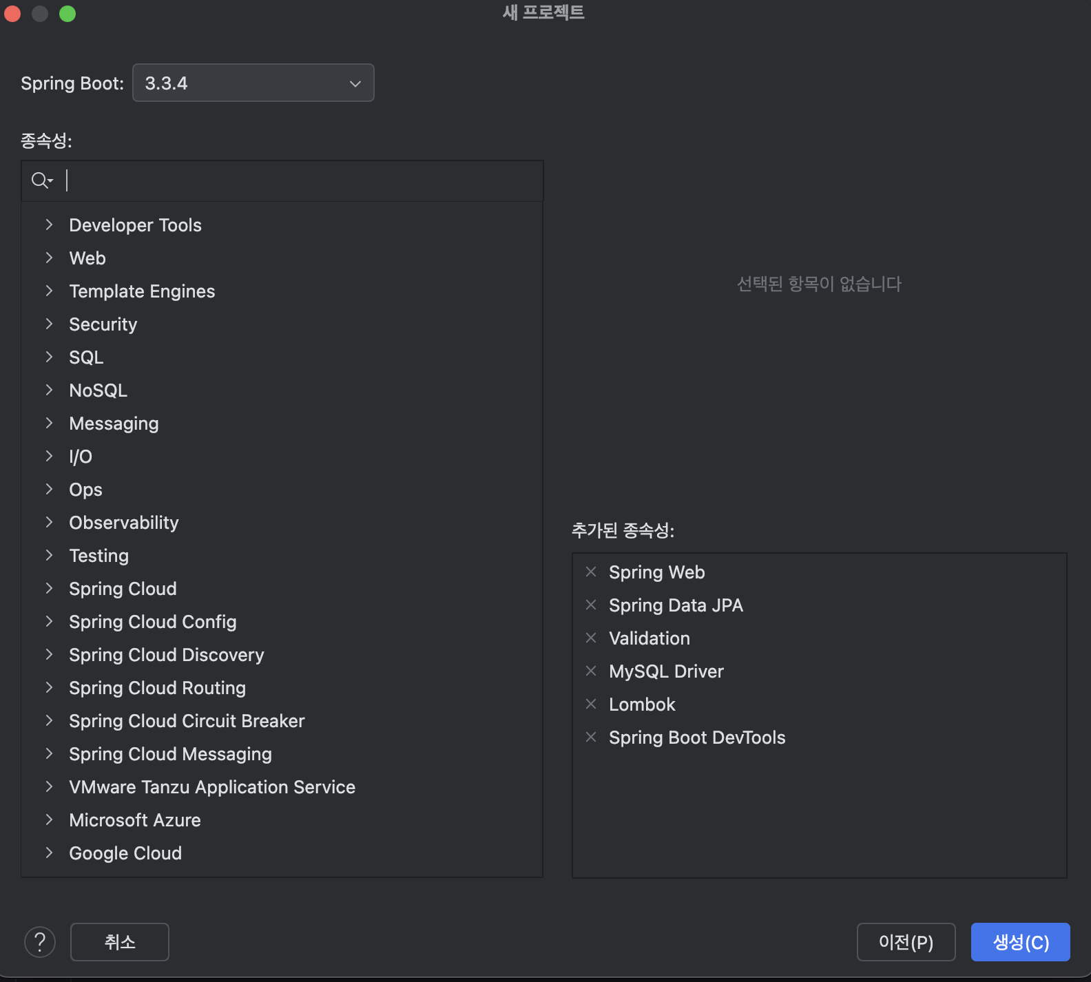
Task: Select Lombok in added dependencies
Action: (642, 704)
